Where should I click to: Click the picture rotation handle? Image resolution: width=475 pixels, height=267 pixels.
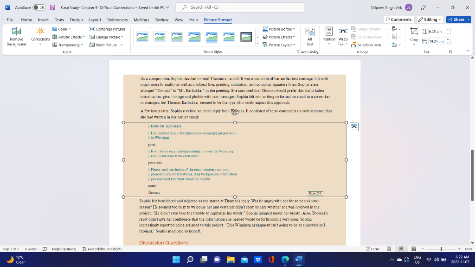point(235,112)
